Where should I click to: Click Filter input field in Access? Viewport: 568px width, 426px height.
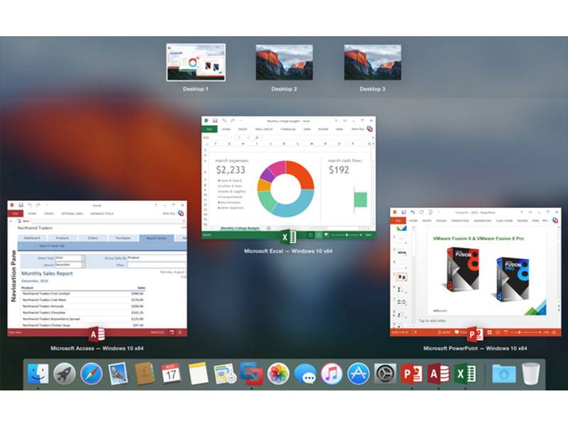(157, 265)
